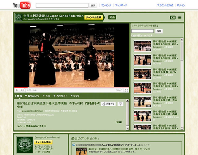Open the ログイン link
This screenshot has height=155, width=198.
click(181, 5)
